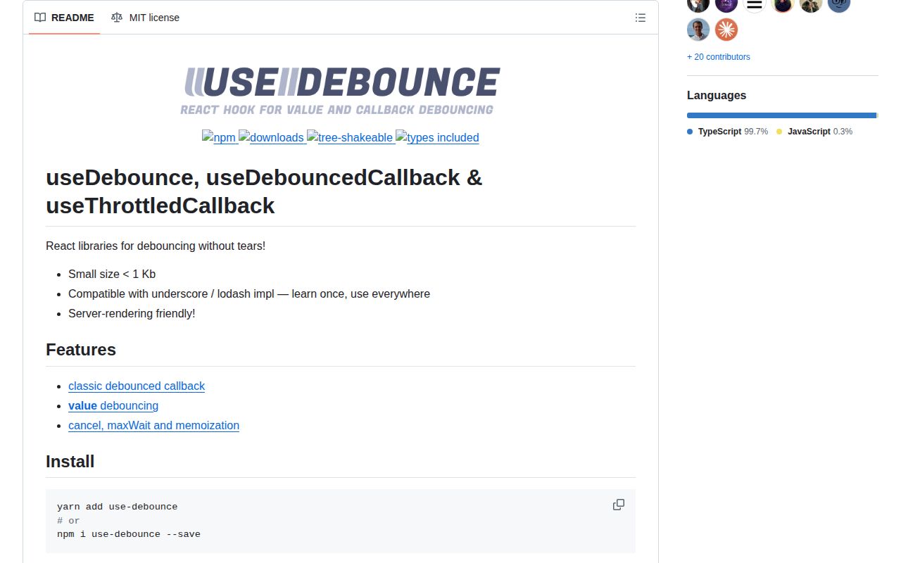Click the purple contributor avatar

point(726,4)
